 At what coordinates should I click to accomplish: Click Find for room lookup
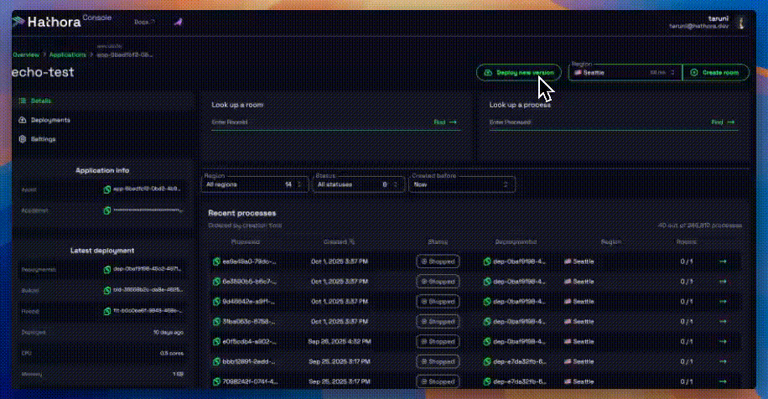[x=445, y=122]
